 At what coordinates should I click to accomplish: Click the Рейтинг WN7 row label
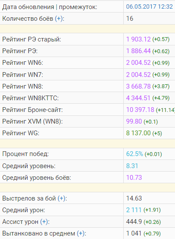[x=23, y=75]
